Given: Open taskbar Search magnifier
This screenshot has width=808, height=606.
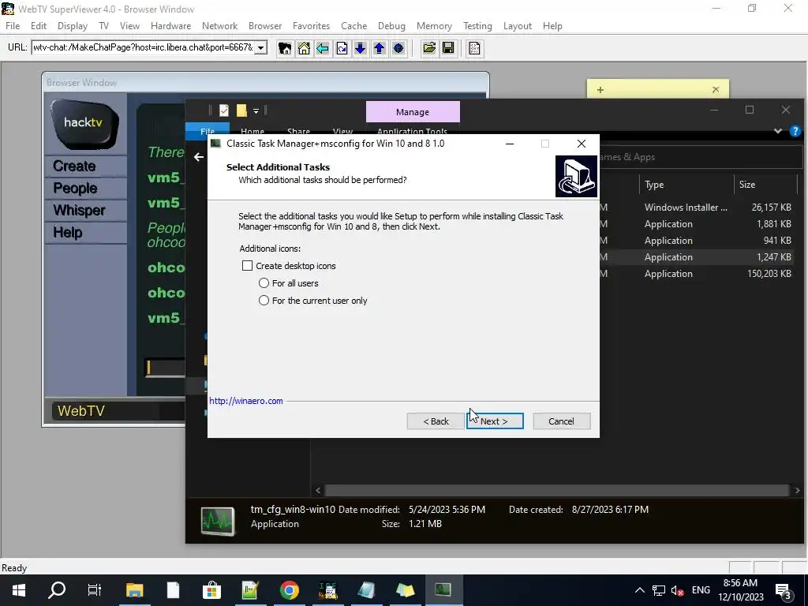Looking at the screenshot, I should 57,590.
